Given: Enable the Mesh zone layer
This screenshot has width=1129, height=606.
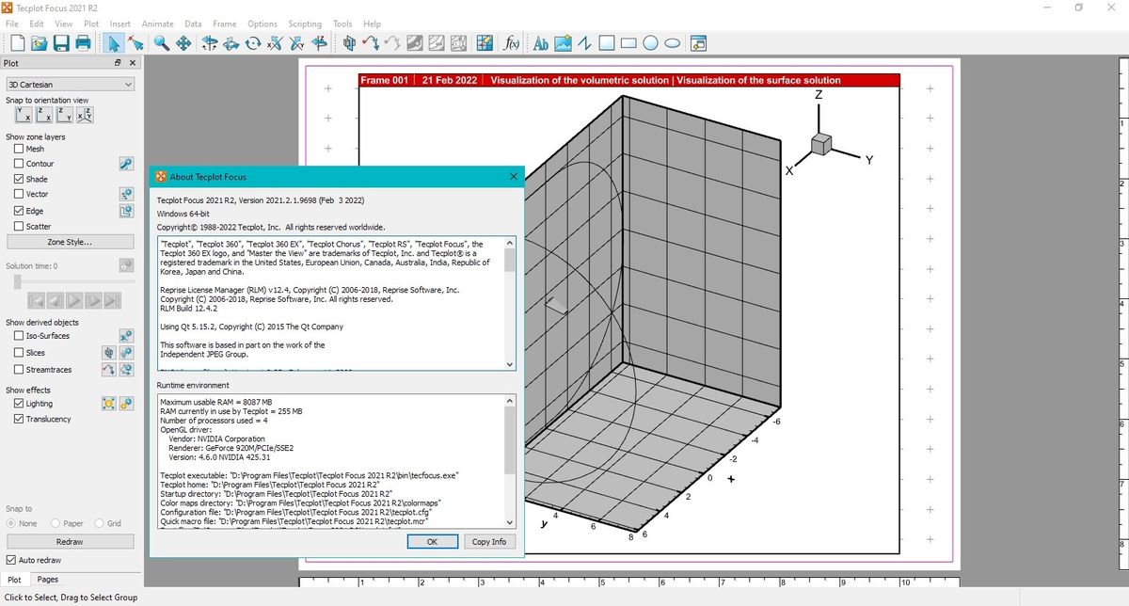Looking at the screenshot, I should coord(19,149).
